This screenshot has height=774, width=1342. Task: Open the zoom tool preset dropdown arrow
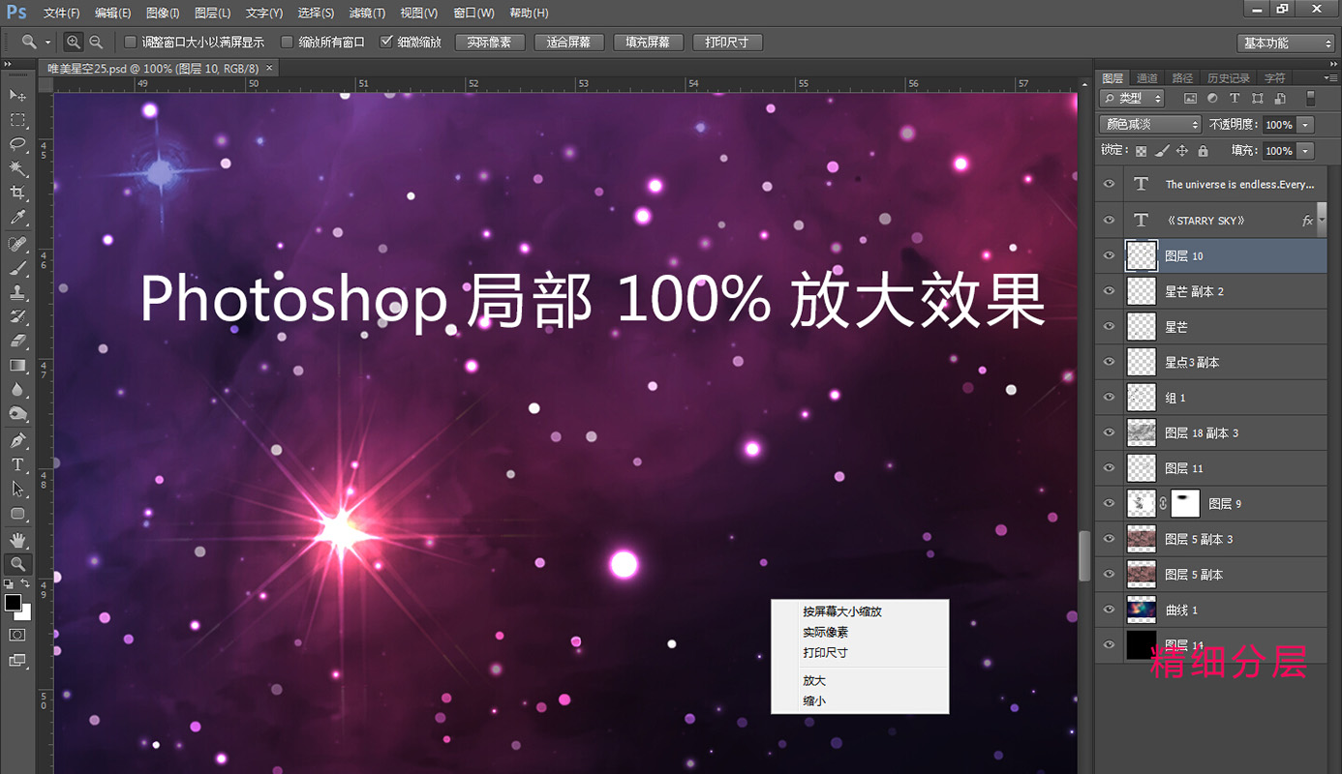pos(47,43)
